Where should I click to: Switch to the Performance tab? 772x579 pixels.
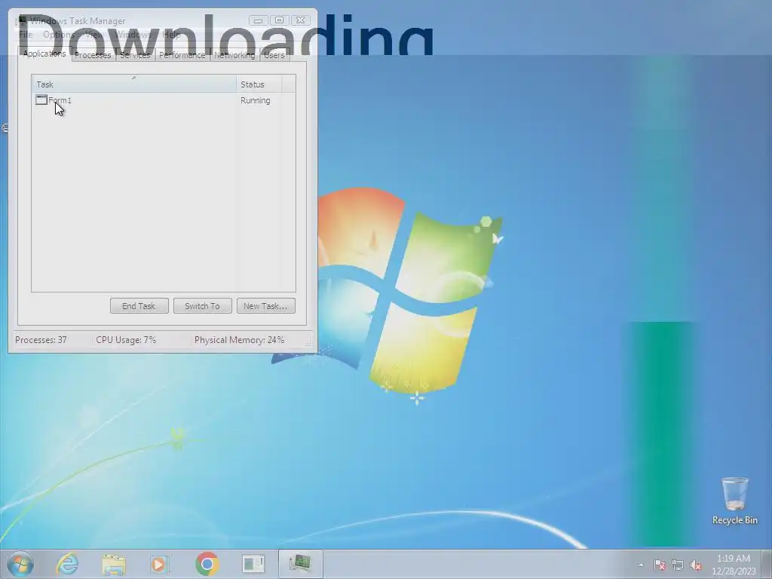182,55
